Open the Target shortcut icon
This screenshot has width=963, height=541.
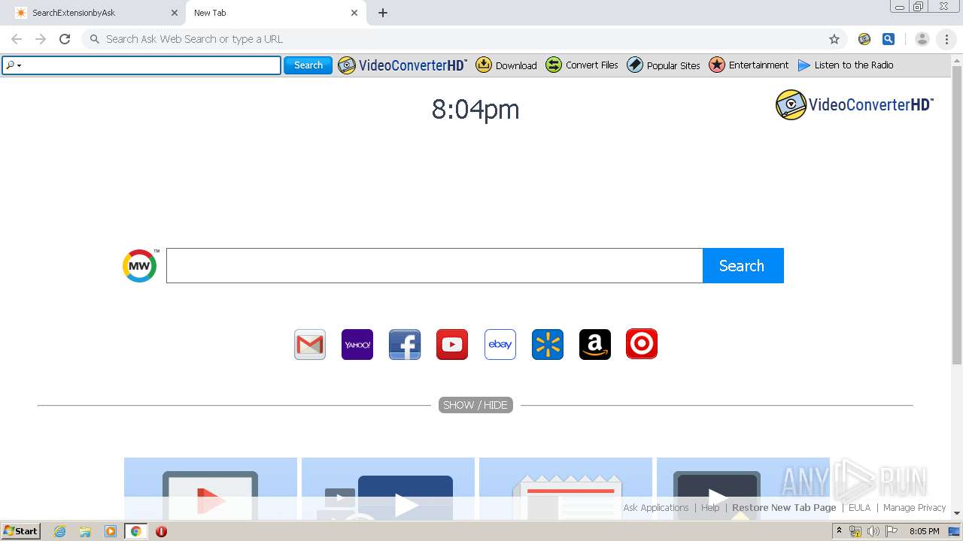pos(642,344)
